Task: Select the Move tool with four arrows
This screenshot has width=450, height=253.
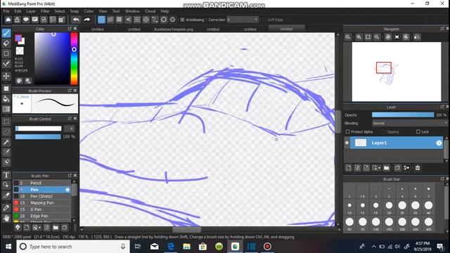Action: (x=6, y=76)
